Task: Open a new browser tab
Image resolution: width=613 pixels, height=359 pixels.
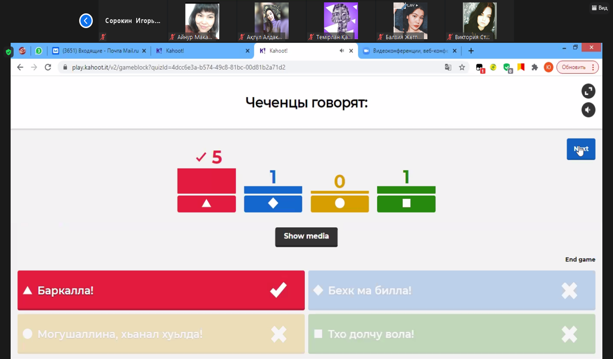Action: click(x=471, y=51)
